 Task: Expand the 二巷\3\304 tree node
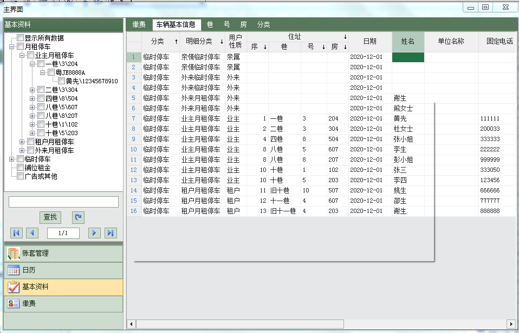[x=32, y=90]
